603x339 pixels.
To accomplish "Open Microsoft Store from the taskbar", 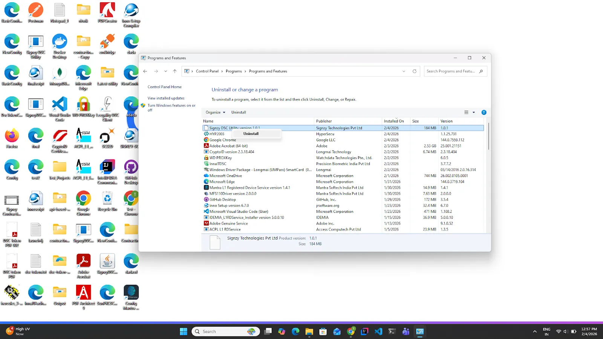I will pos(323,331).
